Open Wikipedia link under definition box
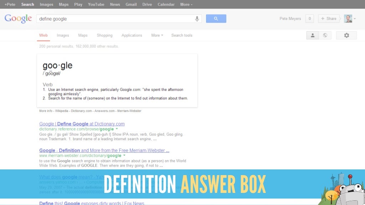Viewport: 365px width, 205px height. [62, 111]
